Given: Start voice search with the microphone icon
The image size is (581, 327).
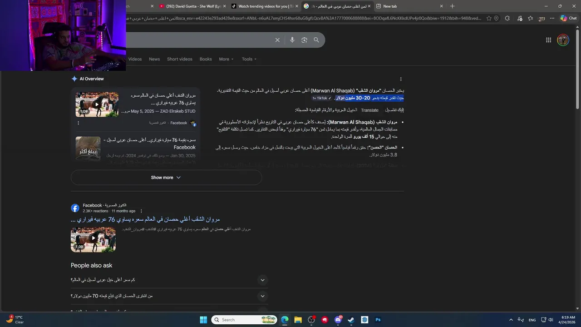Looking at the screenshot, I should 292,40.
